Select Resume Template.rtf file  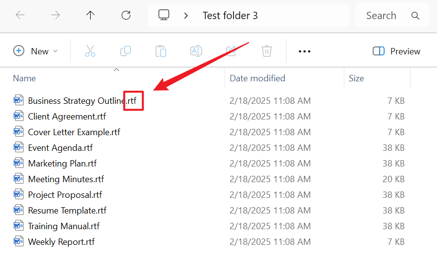click(x=67, y=210)
